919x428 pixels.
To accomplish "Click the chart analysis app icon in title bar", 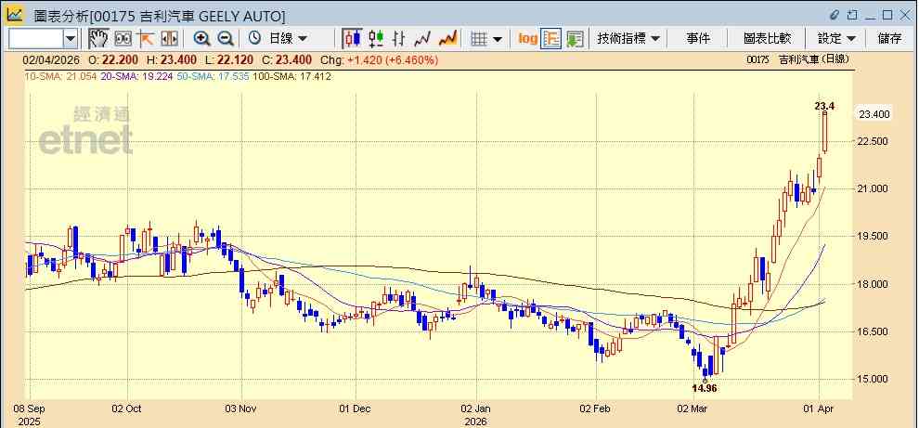I will point(15,15).
